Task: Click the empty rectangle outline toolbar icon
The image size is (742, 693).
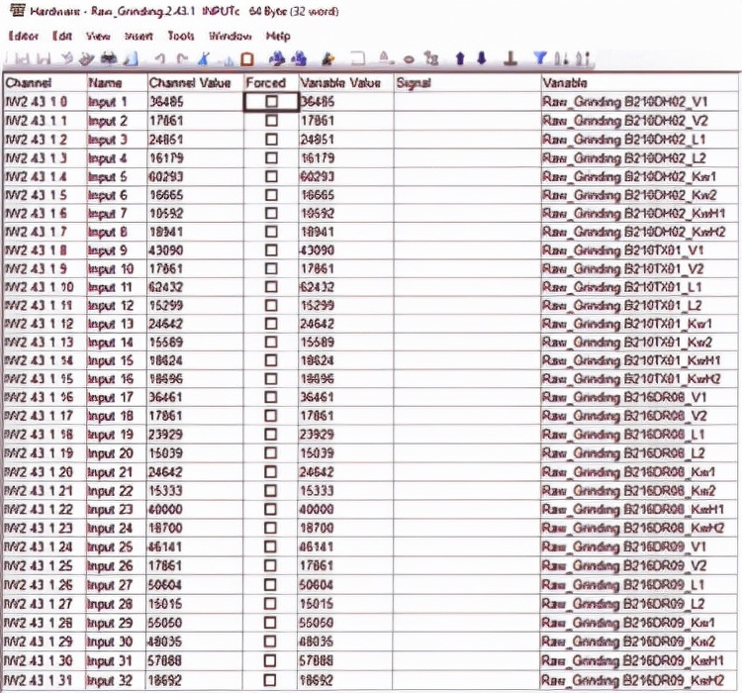Action: click(x=358, y=58)
